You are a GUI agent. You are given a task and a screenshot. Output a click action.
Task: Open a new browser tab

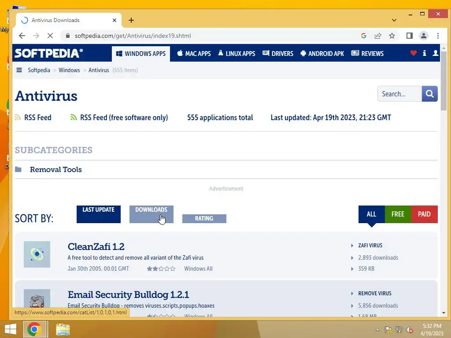(131, 20)
